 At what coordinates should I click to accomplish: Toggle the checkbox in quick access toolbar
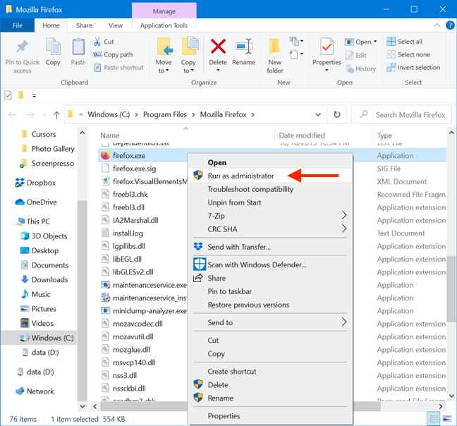tap(8, 95)
